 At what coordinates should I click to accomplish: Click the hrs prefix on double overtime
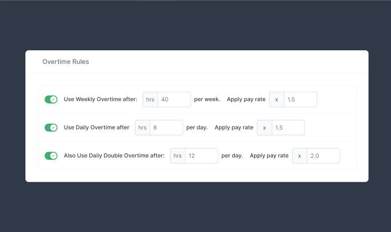[x=178, y=156]
